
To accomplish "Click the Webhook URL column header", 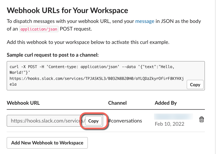I will 23,103.
